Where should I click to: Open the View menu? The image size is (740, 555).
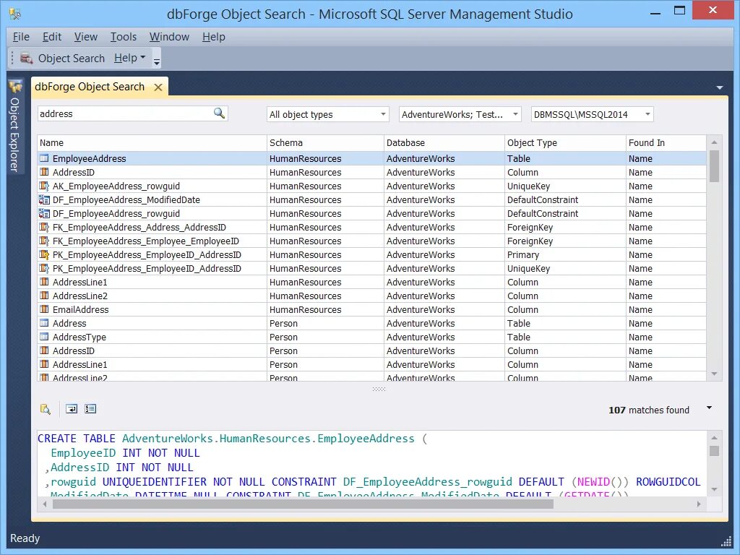click(85, 37)
